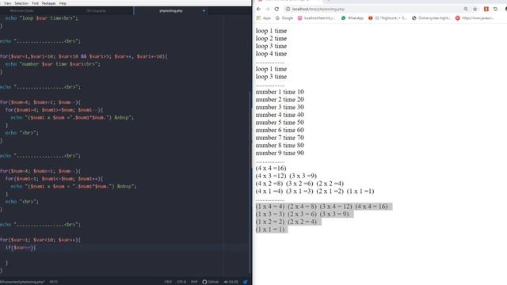Viewport: 507px width, 285px height.
Task: Click the blue squirrel update icon in status bar
Action: (246, 282)
